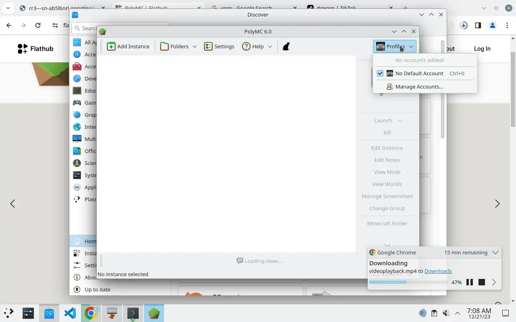Click Add Instance in the PolyMC toolbar

[128, 46]
